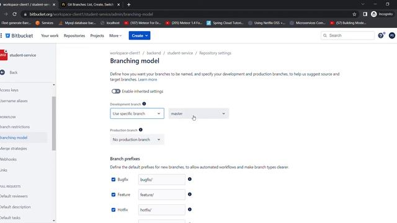397x223 pixels.
Task: Click the info icon next to feature/ prefix
Action: click(x=190, y=195)
